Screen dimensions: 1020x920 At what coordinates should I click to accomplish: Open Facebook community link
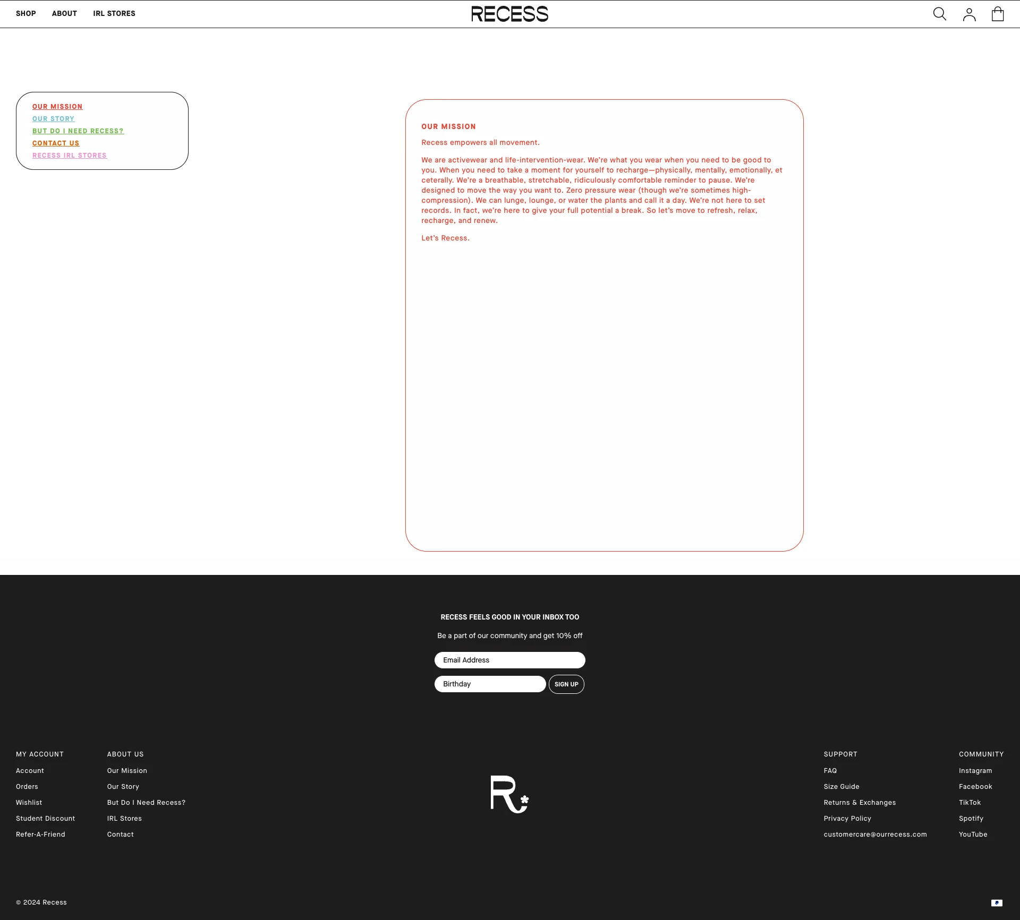coord(975,787)
